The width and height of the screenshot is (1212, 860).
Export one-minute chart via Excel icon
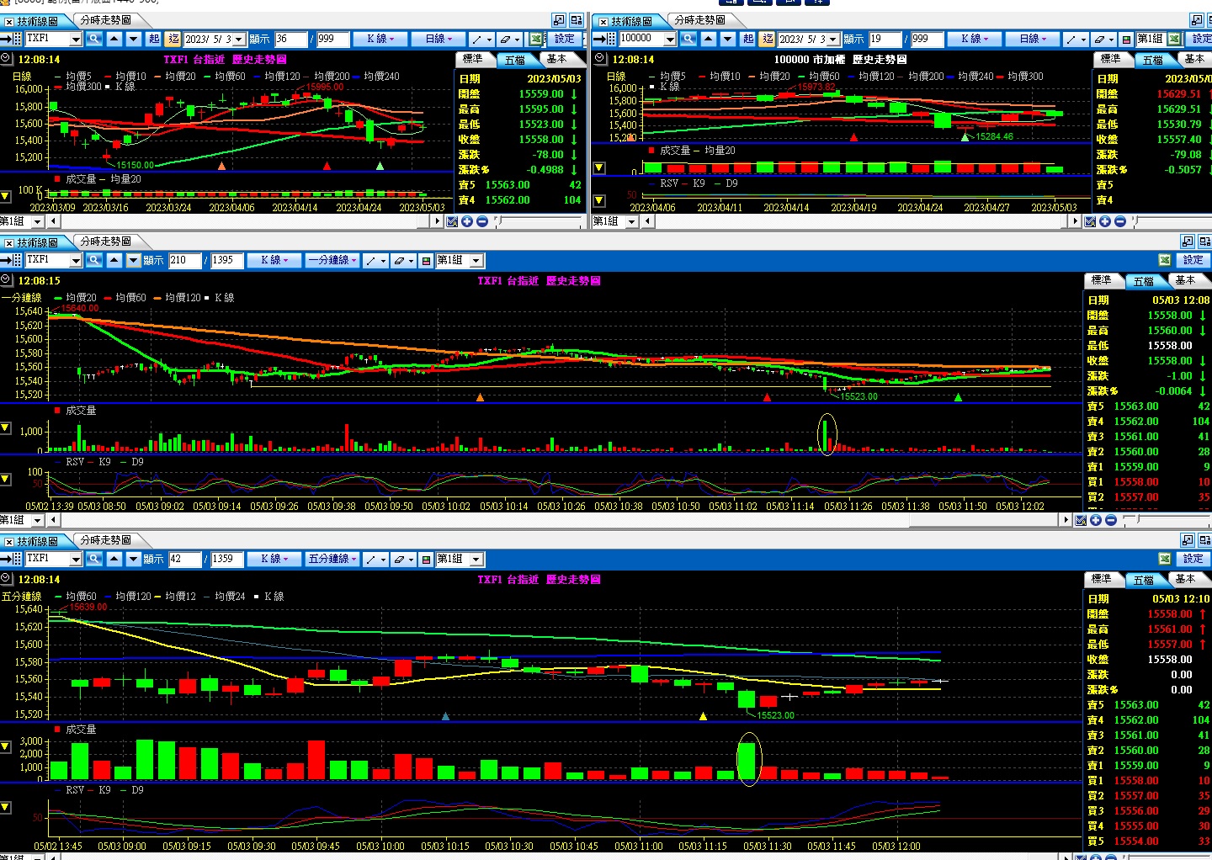click(x=1165, y=260)
